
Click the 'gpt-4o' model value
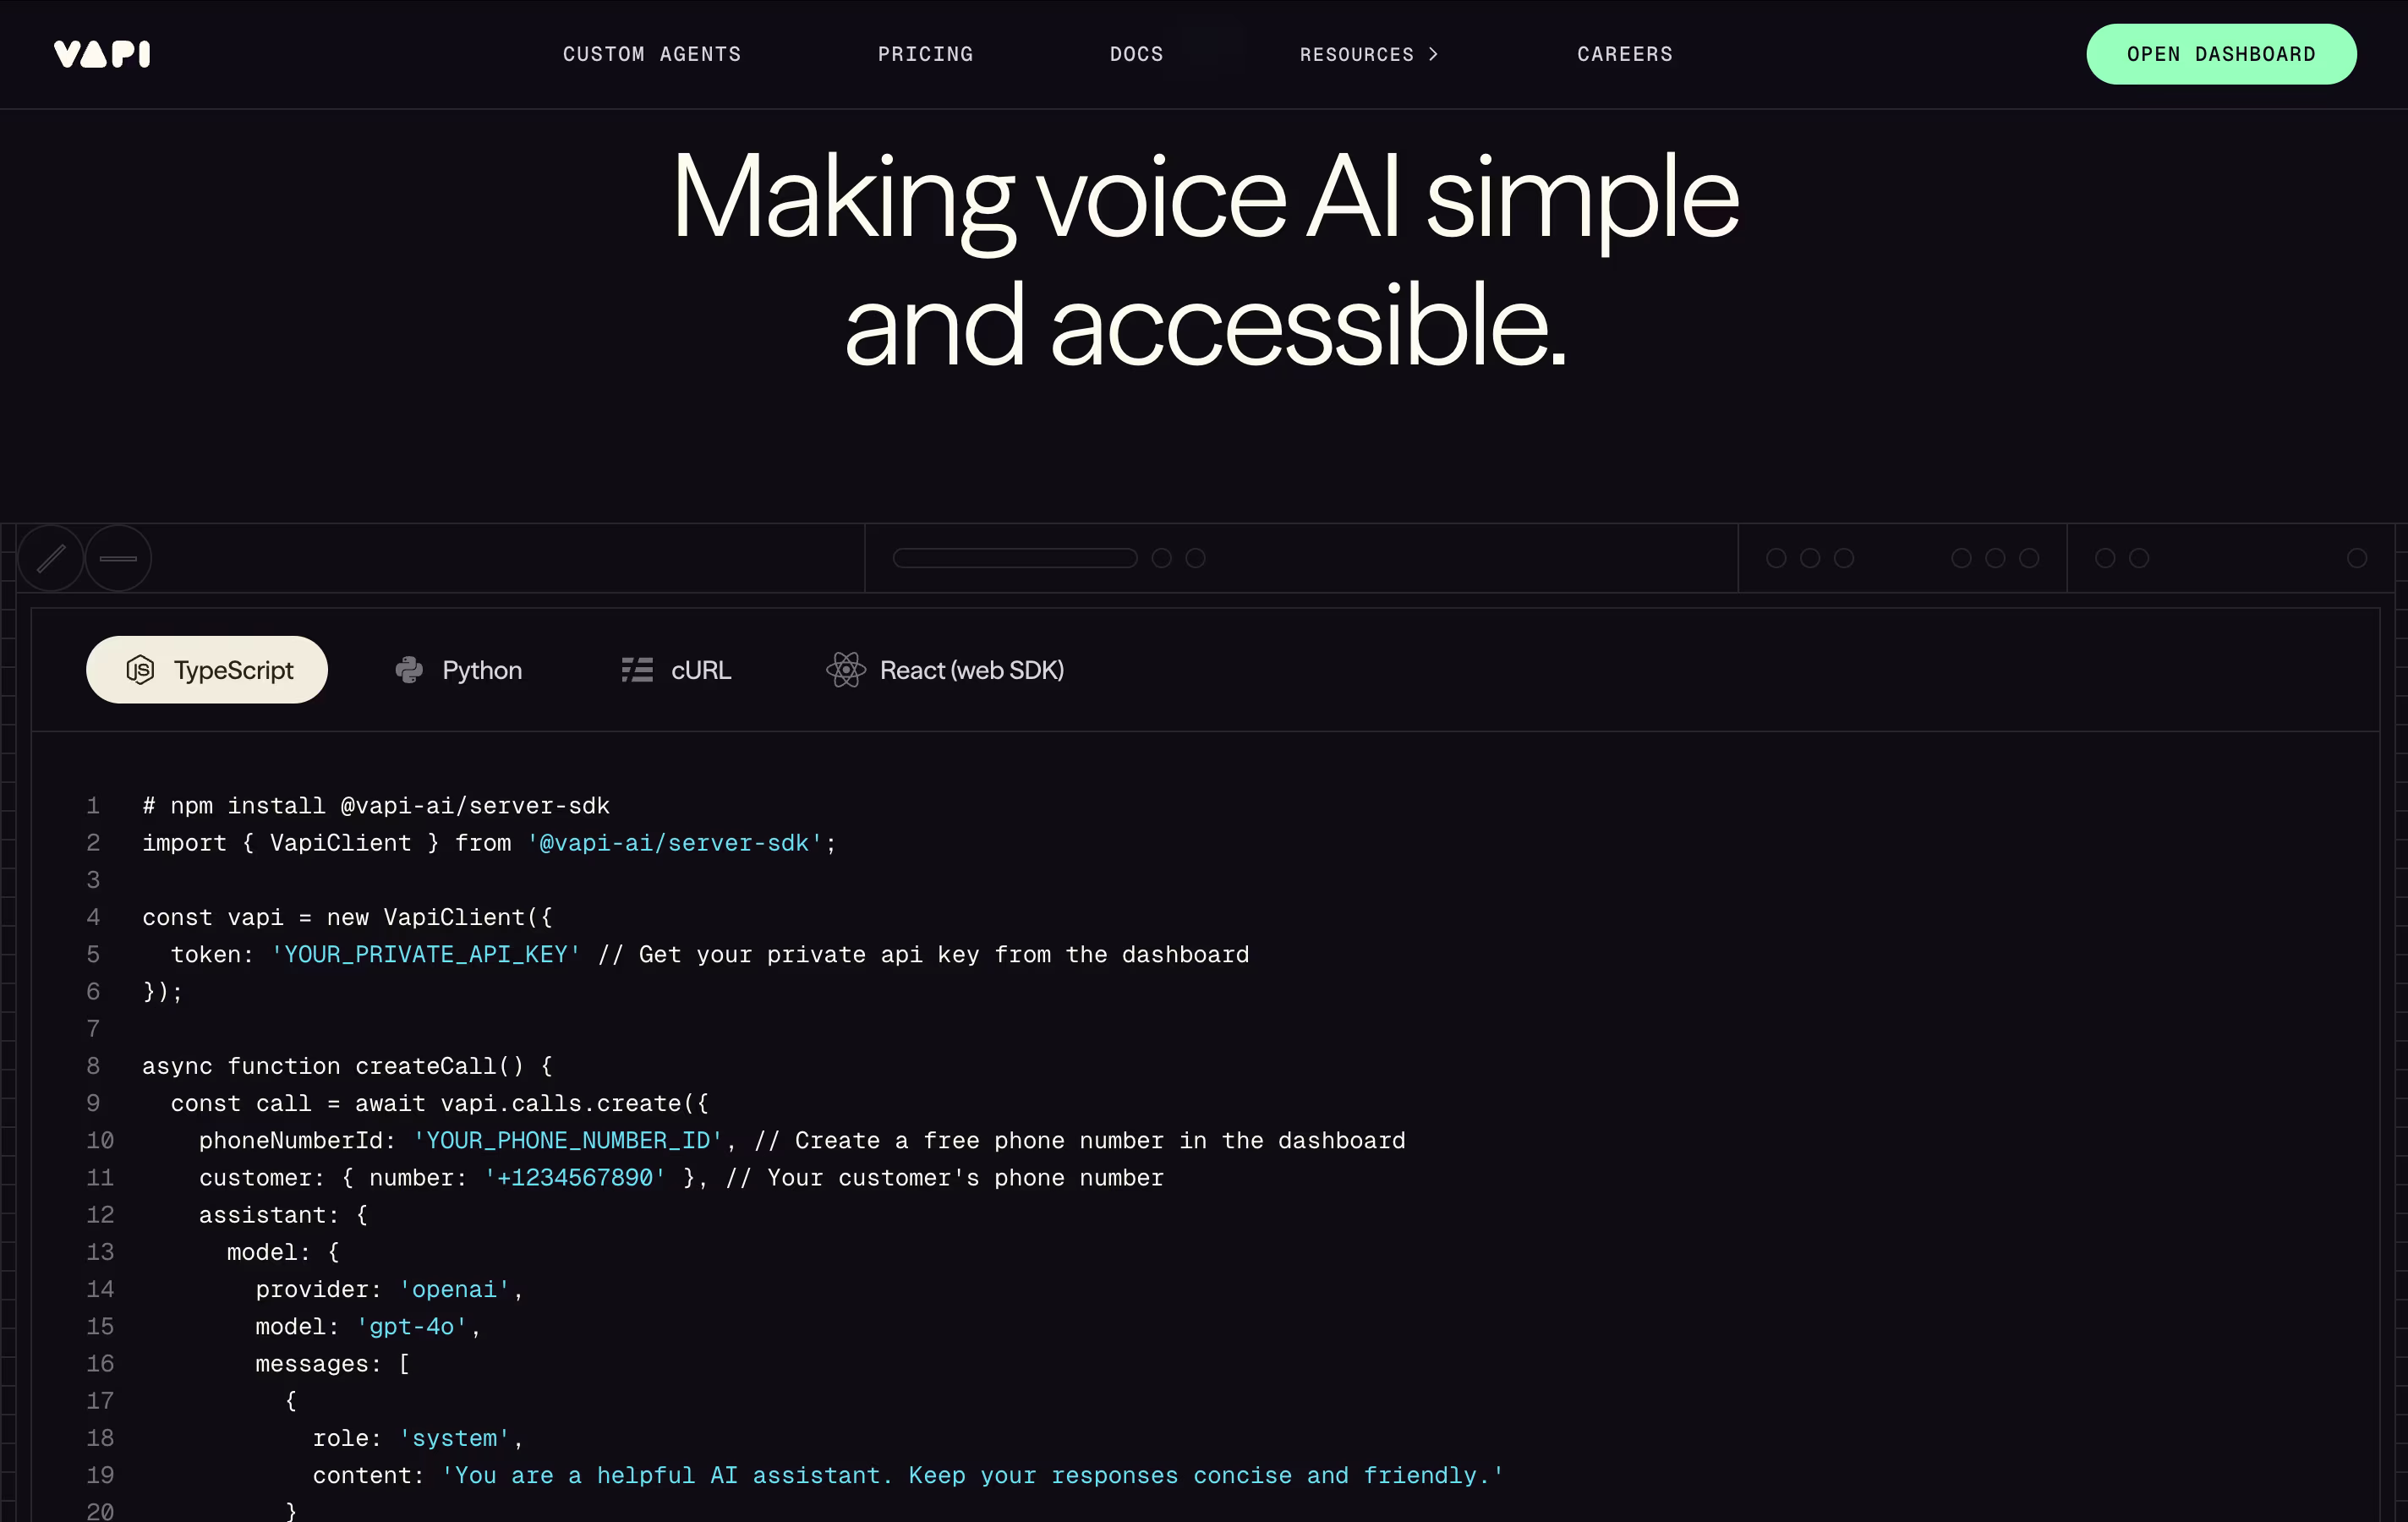click(x=412, y=1327)
